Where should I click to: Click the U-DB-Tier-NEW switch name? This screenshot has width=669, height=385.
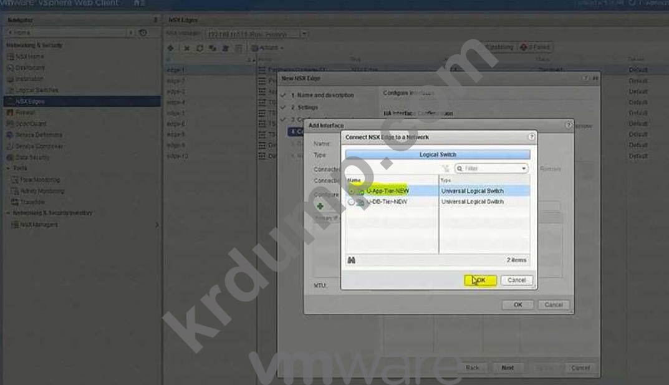coord(387,202)
